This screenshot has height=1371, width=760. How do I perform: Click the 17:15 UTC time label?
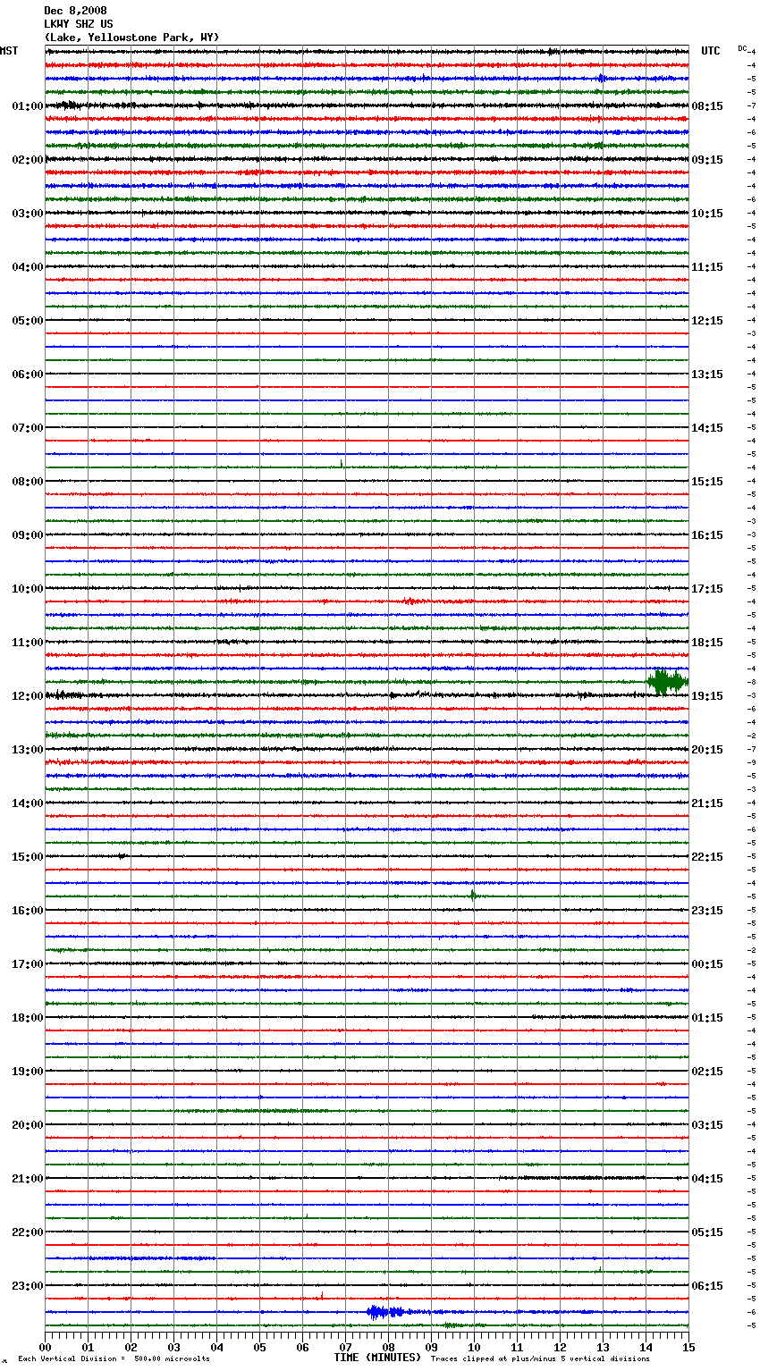(707, 589)
